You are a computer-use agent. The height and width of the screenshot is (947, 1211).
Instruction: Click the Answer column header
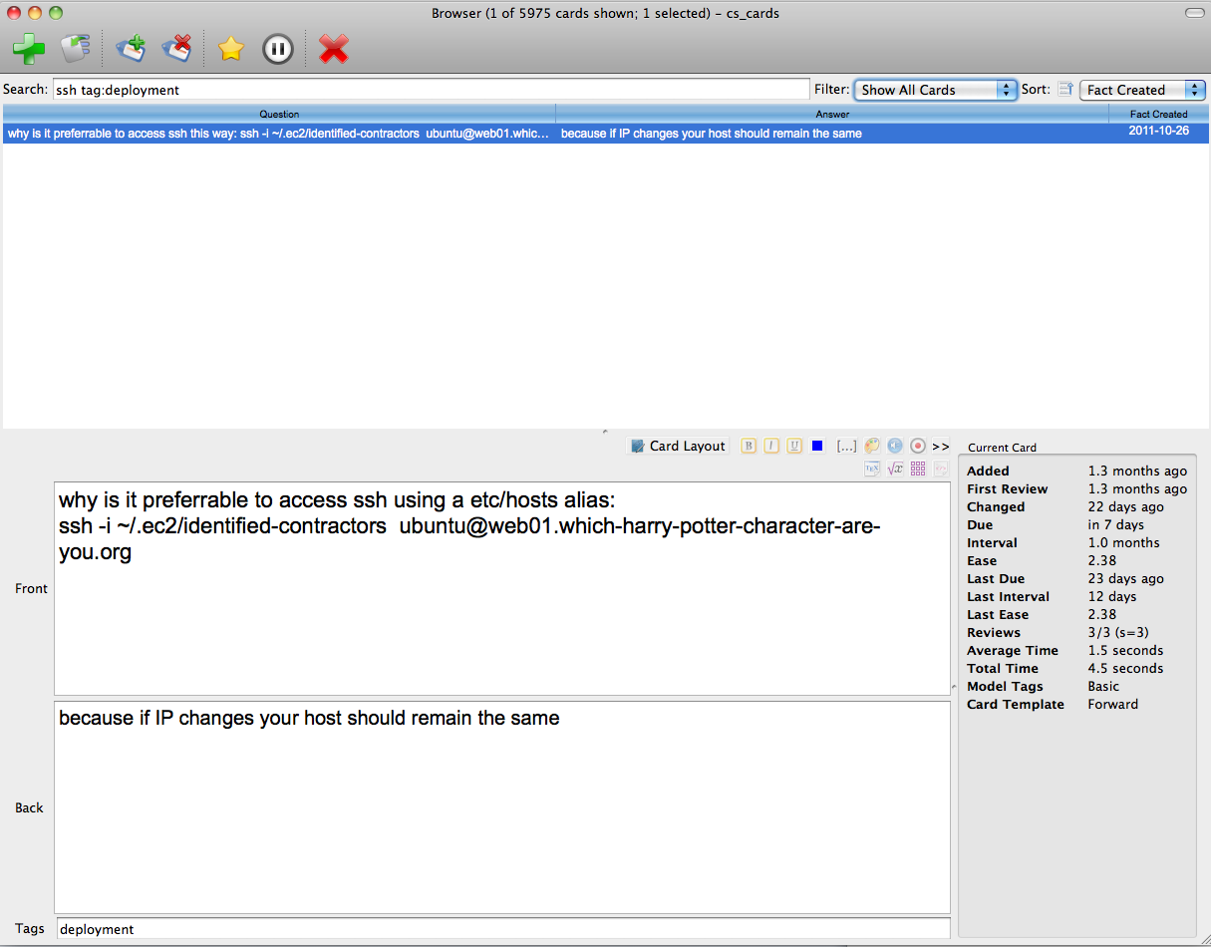point(832,114)
